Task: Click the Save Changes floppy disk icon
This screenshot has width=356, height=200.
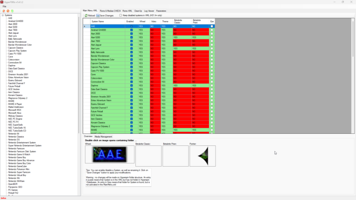Action: coord(98,15)
